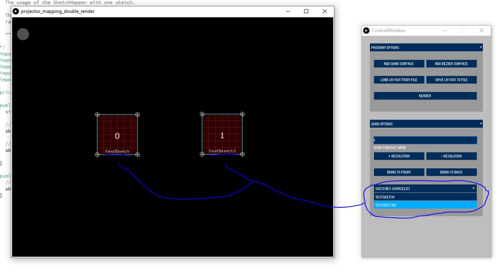Decrease quad with - Resolution button
This screenshot has height=272, width=499.
coord(451,156)
